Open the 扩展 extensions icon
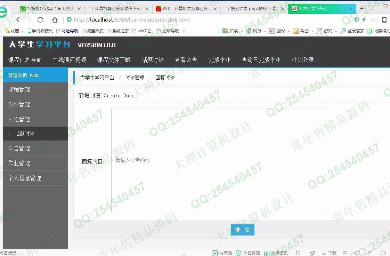 [225, 31]
